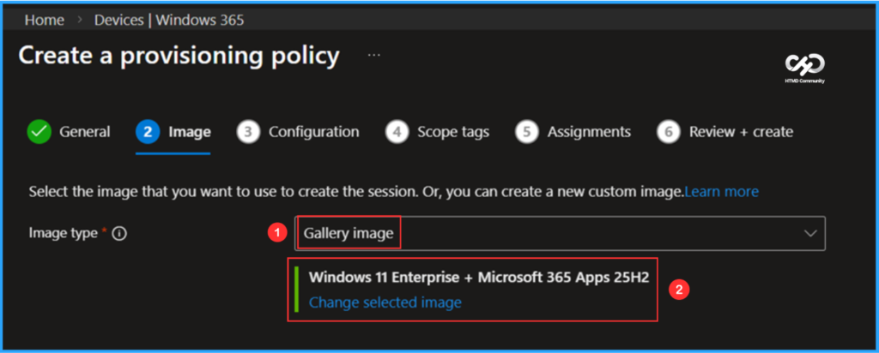The height and width of the screenshot is (353, 879).
Task: Show the Image type info tooltip icon
Action: [x=119, y=234]
